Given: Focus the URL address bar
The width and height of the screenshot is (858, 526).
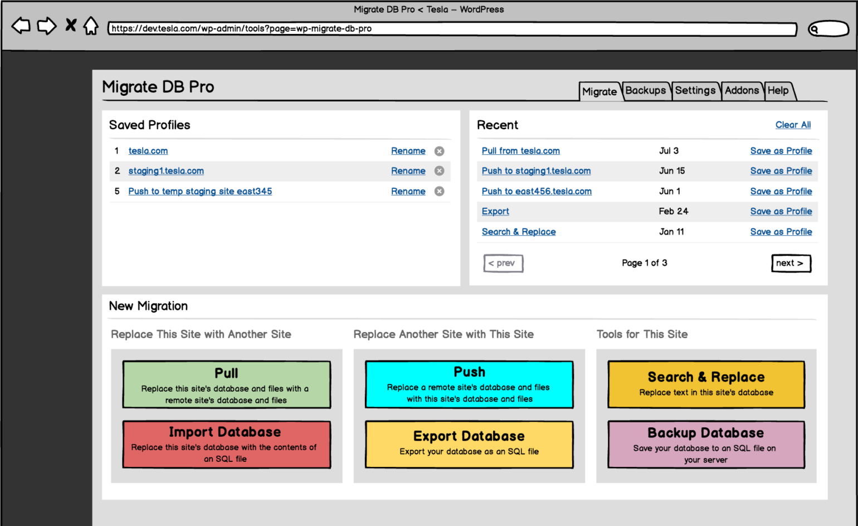Looking at the screenshot, I should pos(452,29).
